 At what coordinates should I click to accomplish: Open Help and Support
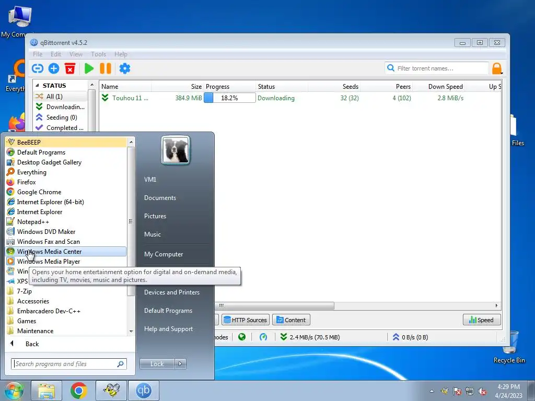click(169, 329)
